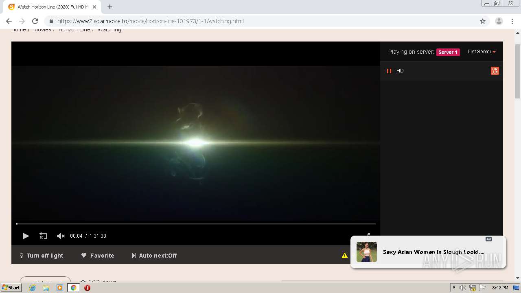
Task: Show hidden system tray icons
Action: tap(454, 288)
